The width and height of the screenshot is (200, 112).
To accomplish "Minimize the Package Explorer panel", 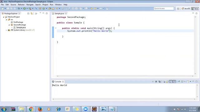I will (x=43, y=13).
